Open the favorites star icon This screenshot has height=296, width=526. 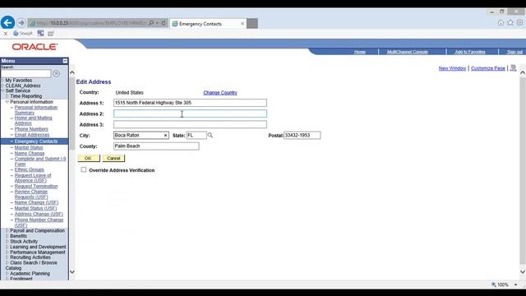[x=510, y=23]
